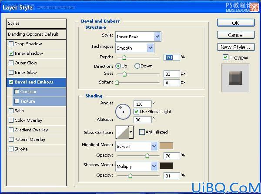Image resolution: width=261 pixels, height=194 pixels.
Task: Enable the Drop Shadow checkbox
Action: click(x=11, y=44)
